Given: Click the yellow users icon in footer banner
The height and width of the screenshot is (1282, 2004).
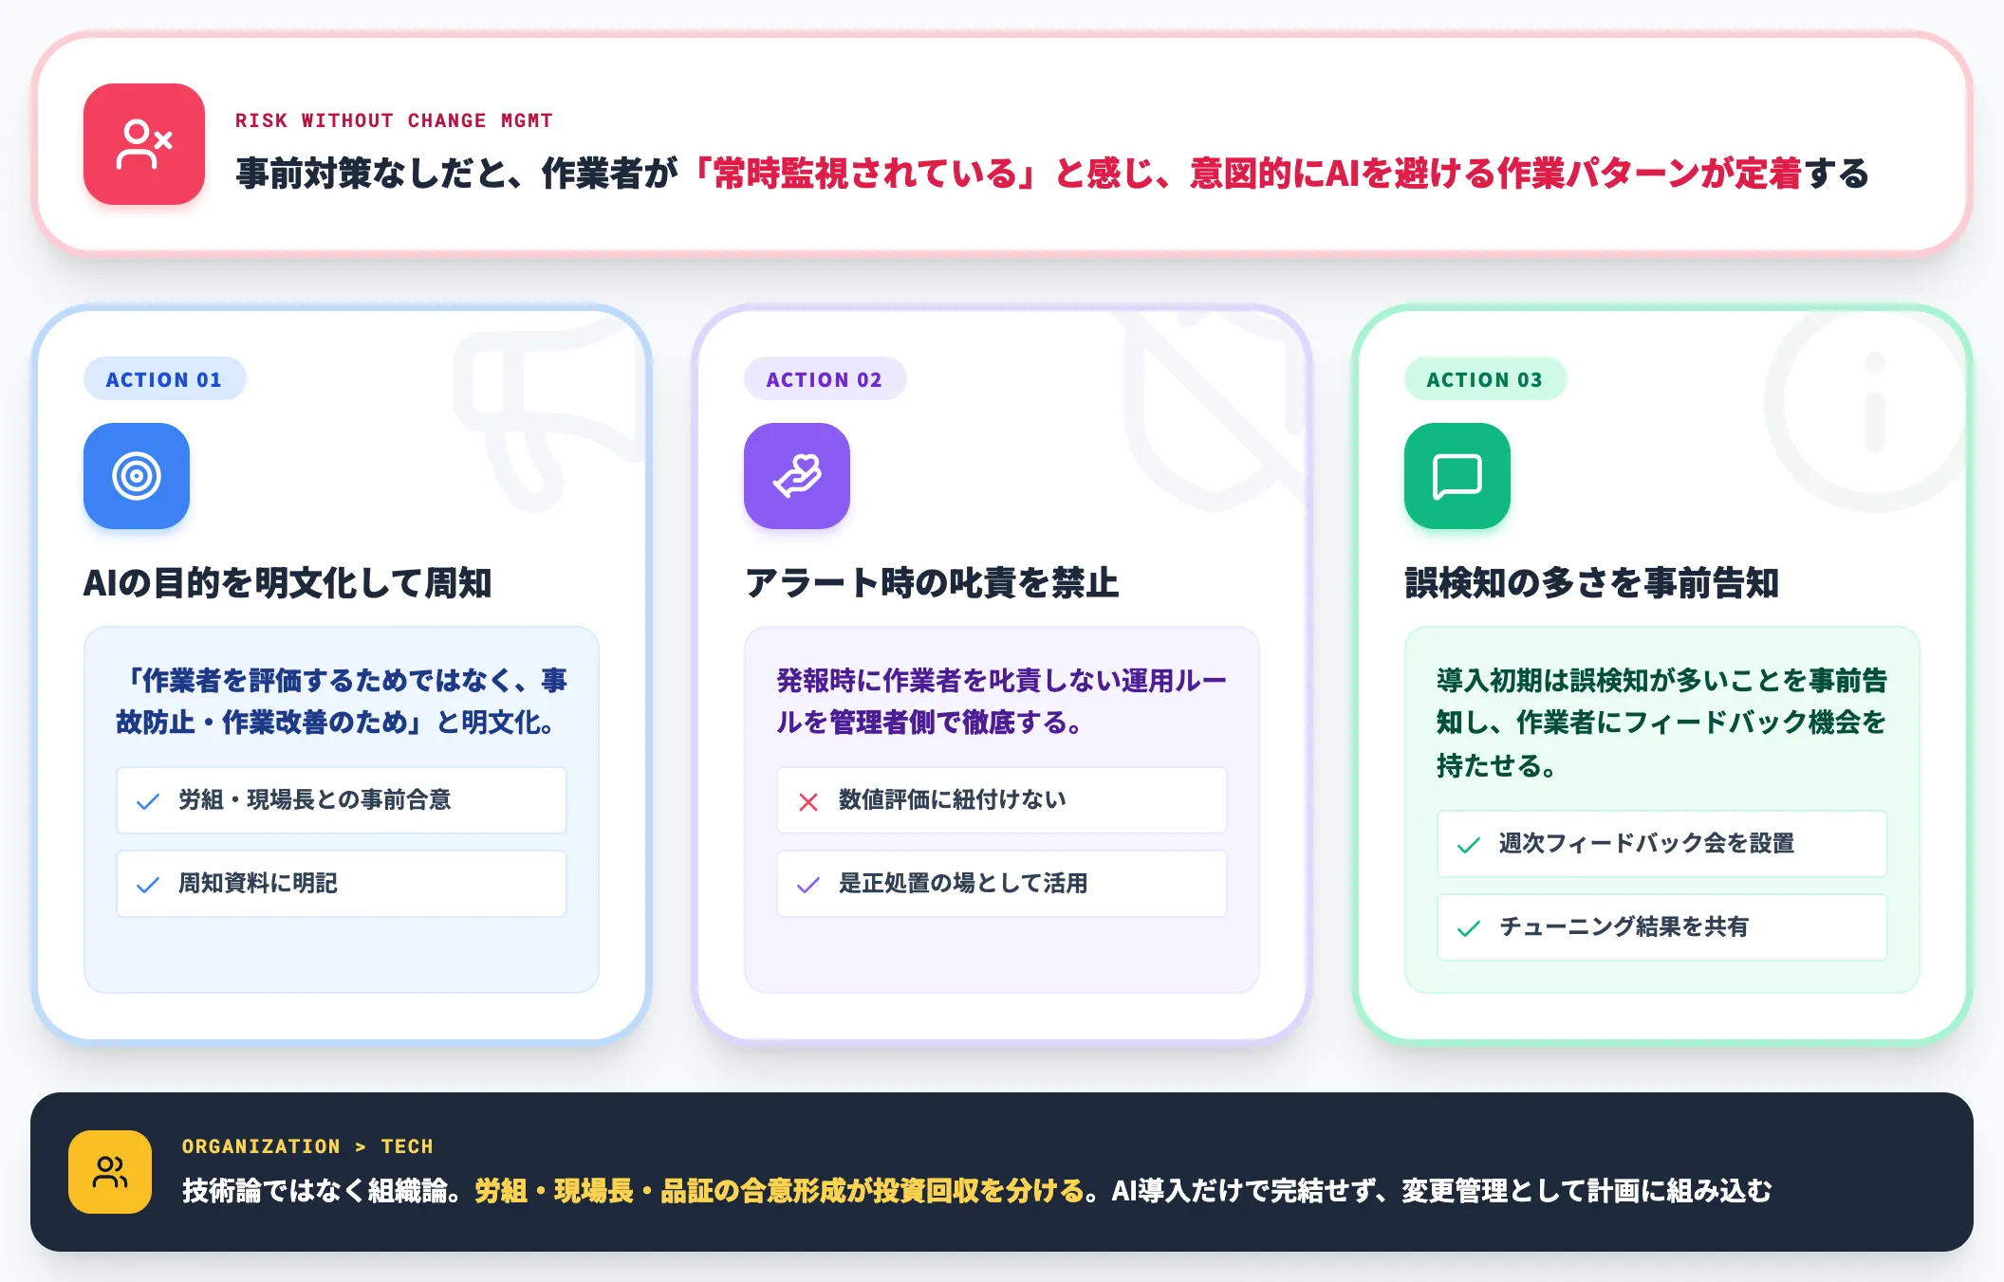Looking at the screenshot, I should (x=110, y=1172).
